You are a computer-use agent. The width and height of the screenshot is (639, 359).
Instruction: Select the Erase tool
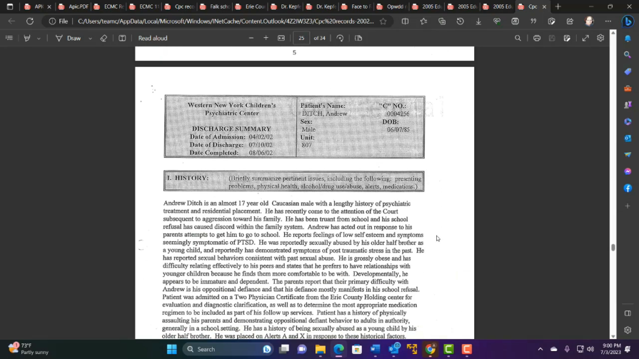104,38
